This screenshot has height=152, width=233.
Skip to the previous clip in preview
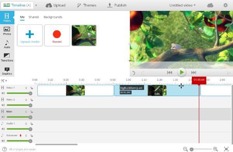pos(170,73)
